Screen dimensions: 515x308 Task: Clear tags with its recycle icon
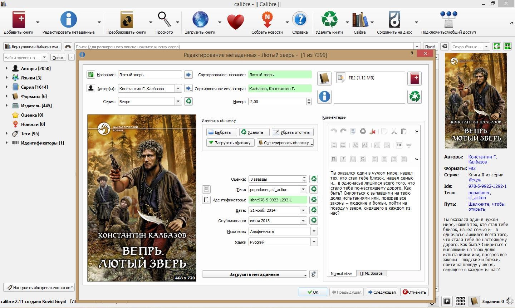pyautogui.click(x=314, y=189)
